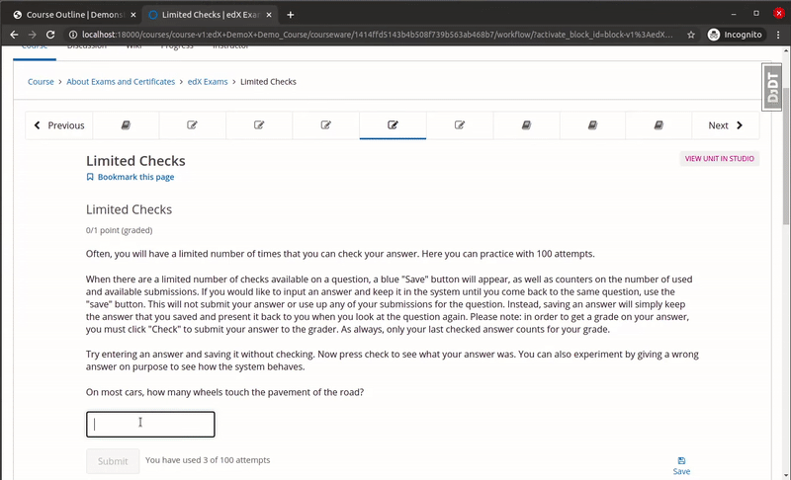
Task: Save the answer with the Save icon
Action: 681,466
